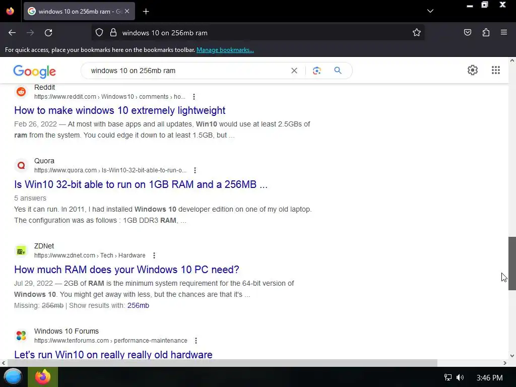Image resolution: width=516 pixels, height=387 pixels.
Task: Click the ZDNet site favicon
Action: point(21,251)
